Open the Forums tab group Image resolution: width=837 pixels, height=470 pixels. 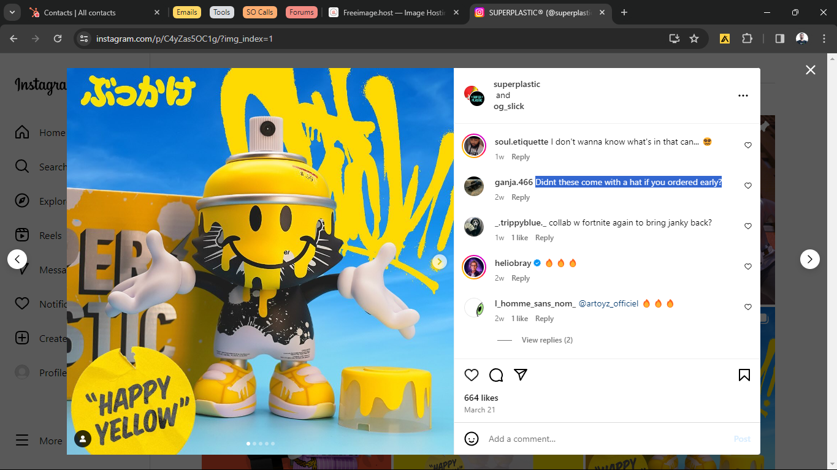(301, 12)
